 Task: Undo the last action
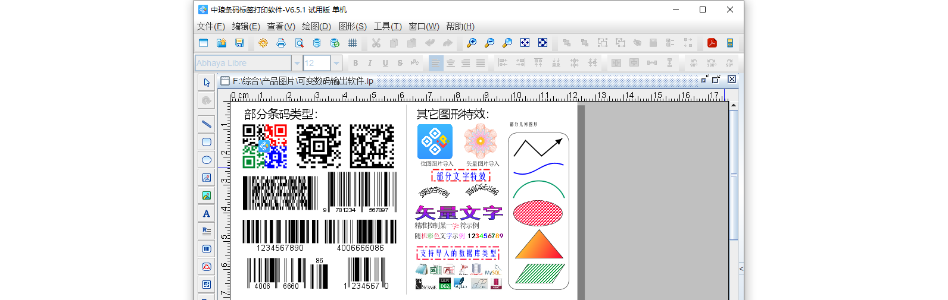(x=430, y=43)
